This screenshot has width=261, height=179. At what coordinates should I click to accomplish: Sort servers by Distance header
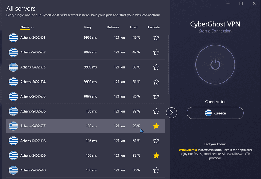113,27
